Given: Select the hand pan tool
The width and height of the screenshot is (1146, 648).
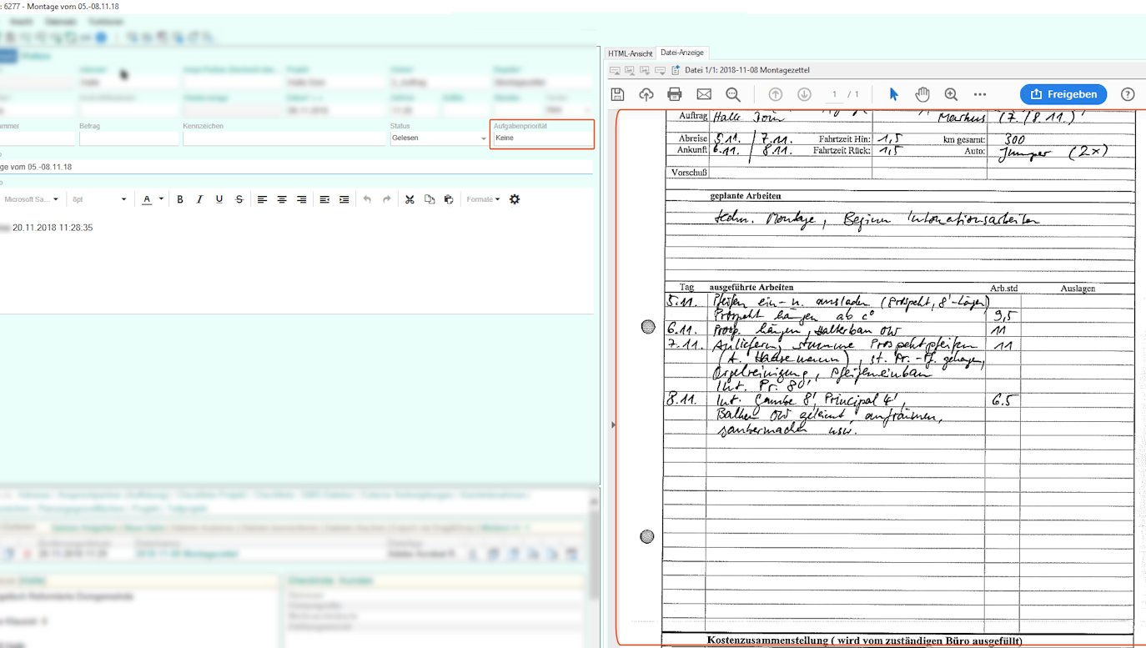Looking at the screenshot, I should point(922,94).
